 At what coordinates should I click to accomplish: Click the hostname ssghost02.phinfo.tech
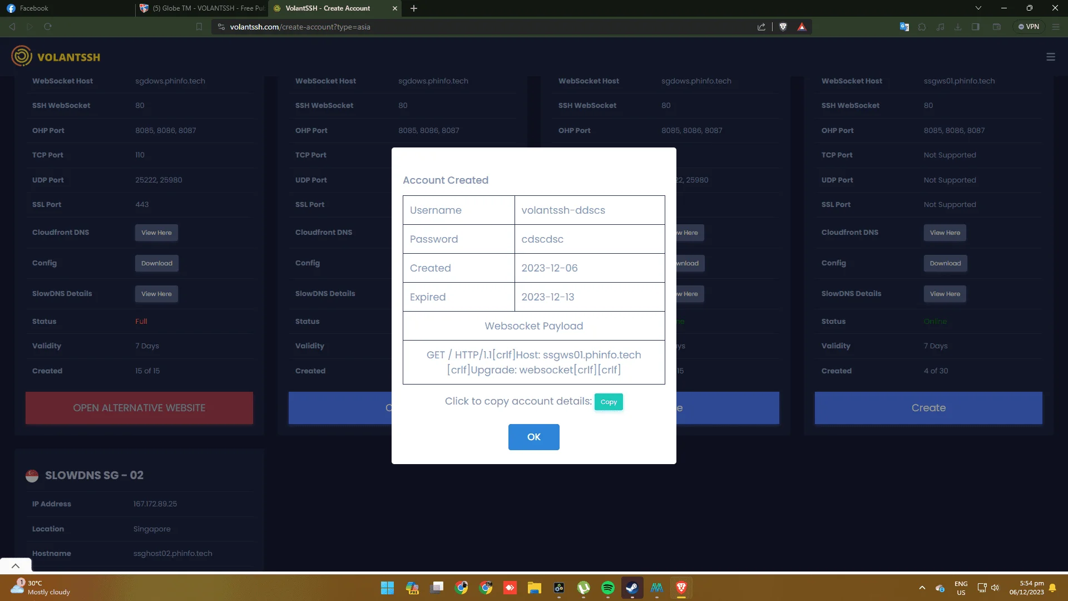(x=173, y=554)
